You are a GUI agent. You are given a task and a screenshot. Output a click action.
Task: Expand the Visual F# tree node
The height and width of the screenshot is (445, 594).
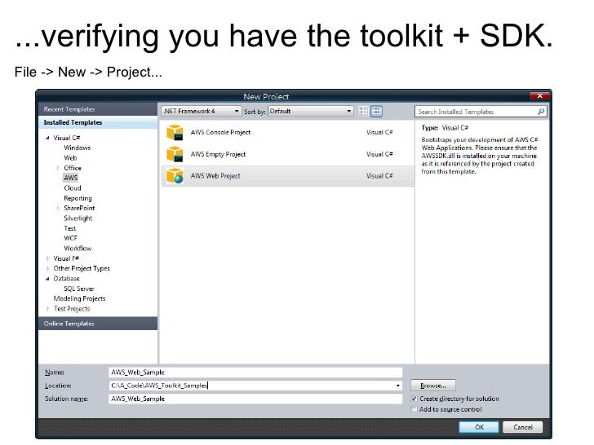point(47,258)
